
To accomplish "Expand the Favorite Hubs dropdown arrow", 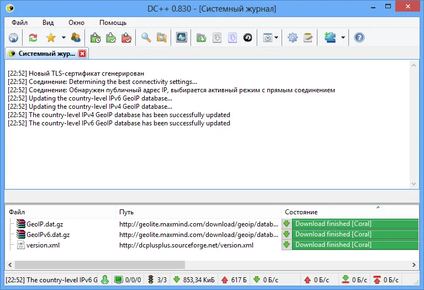I will [x=63, y=38].
